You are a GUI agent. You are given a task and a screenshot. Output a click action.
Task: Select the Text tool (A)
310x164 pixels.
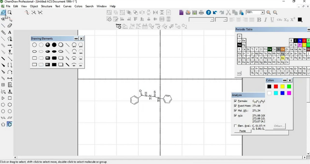(x=10, y=32)
